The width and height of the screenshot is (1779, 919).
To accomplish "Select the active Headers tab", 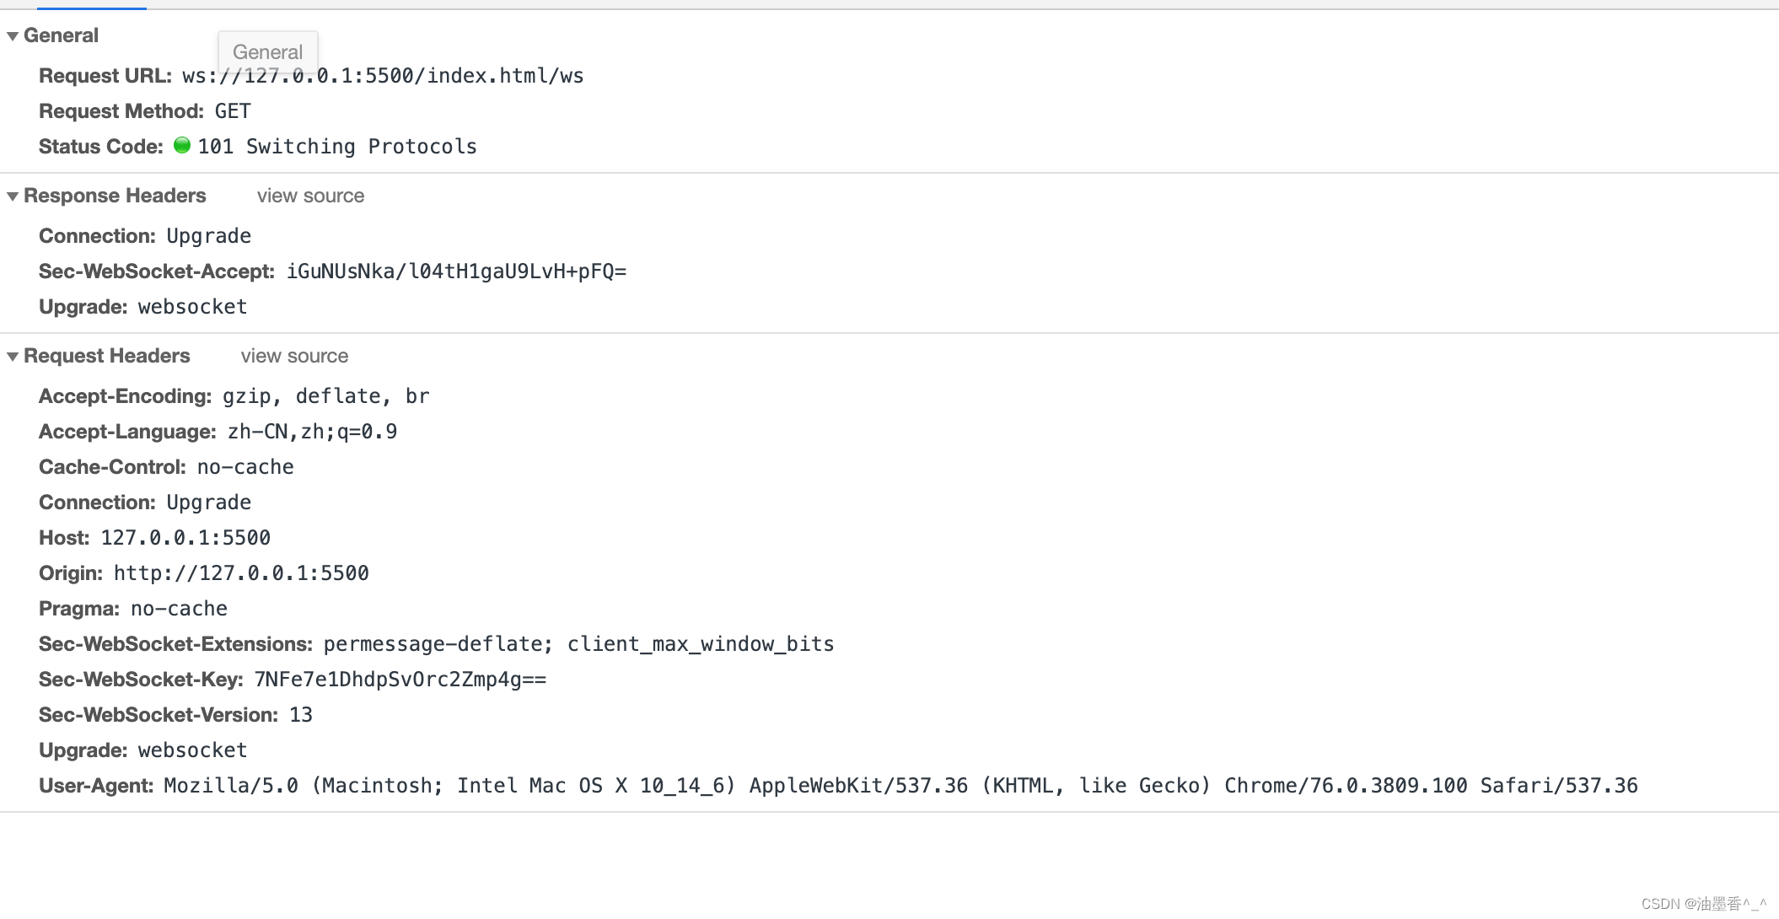I will click(x=91, y=7).
